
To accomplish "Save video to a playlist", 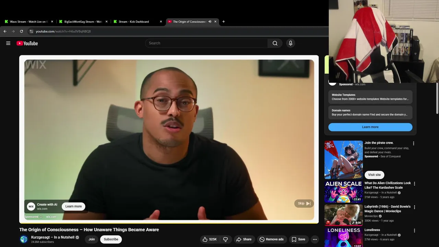I will click(x=298, y=239).
